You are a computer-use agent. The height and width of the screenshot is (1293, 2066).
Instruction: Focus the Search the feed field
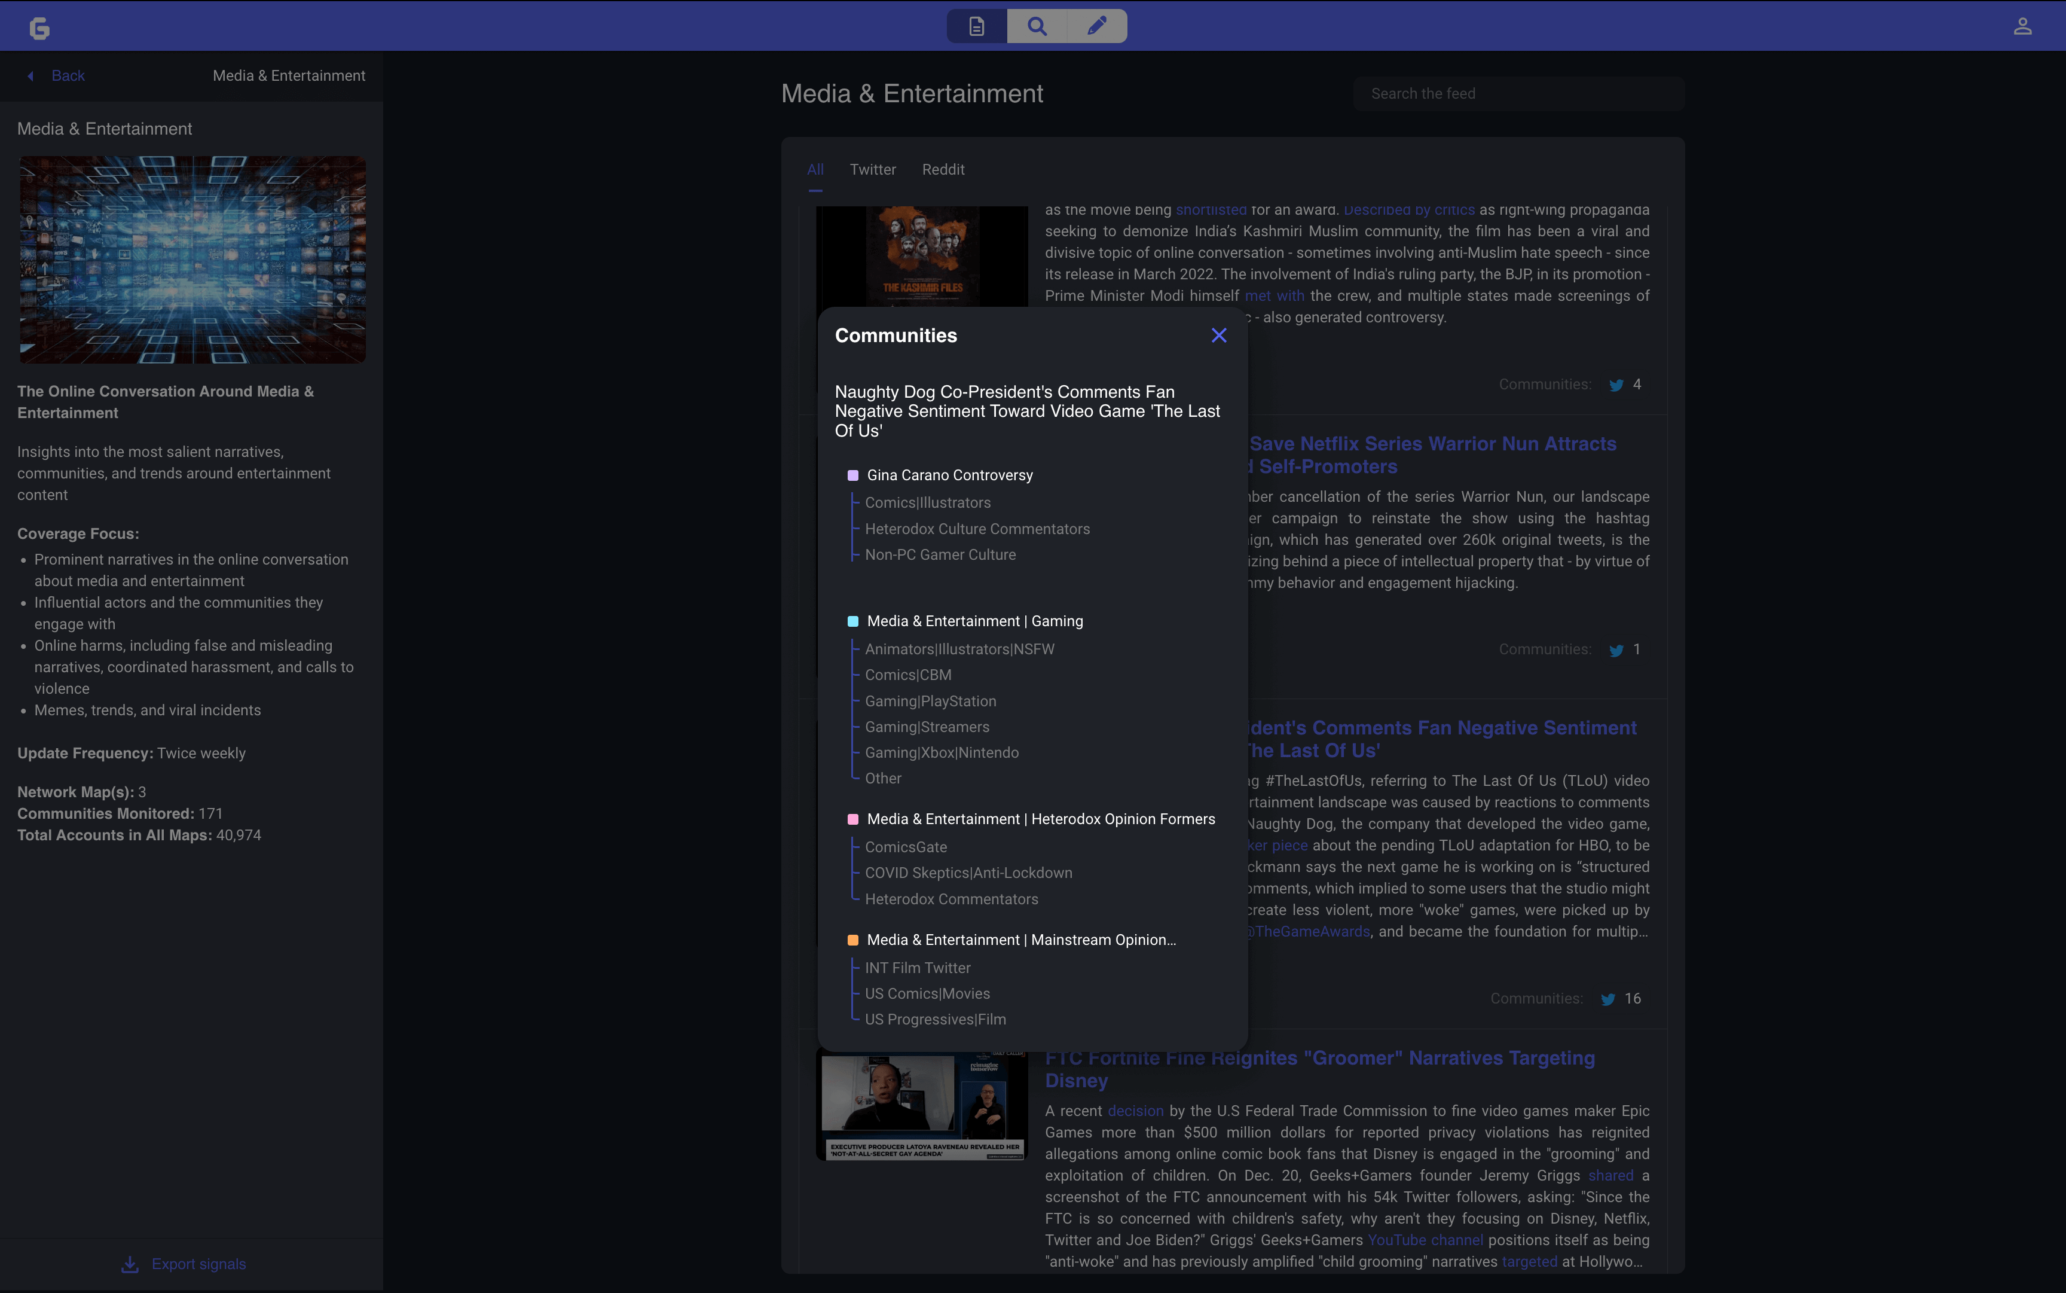coord(1519,93)
